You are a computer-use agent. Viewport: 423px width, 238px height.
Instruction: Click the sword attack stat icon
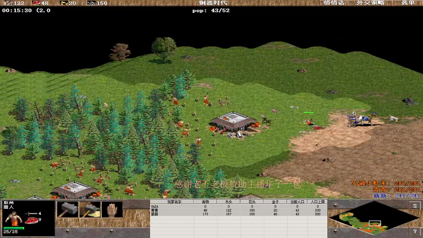pyautogui.click(x=31, y=214)
